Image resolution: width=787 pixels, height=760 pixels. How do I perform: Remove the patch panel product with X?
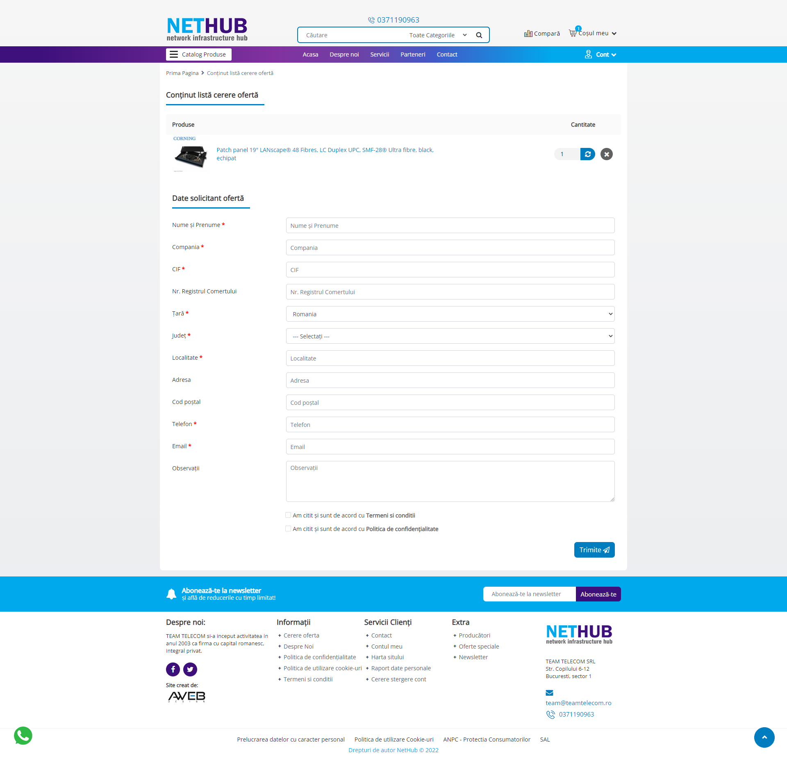pos(606,154)
